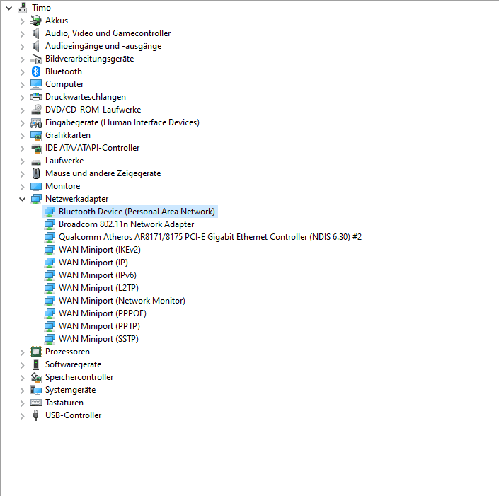The height and width of the screenshot is (496, 499).
Task: Click the Eingabegeräte Human Interface Devices icon
Action: [x=36, y=122]
